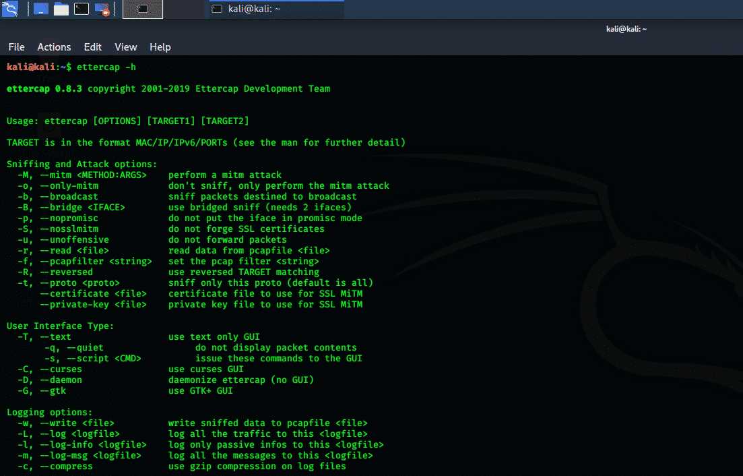
Task: Click the 'Usage: ettercap [OPTIONS]' line
Action: tap(128, 121)
